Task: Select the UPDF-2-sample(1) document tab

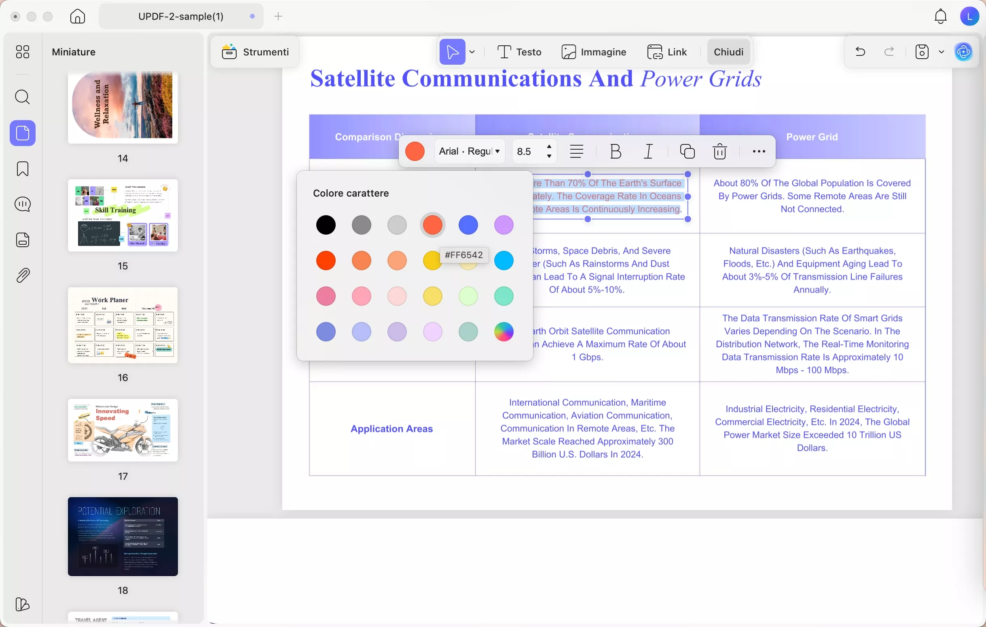Action: click(180, 16)
